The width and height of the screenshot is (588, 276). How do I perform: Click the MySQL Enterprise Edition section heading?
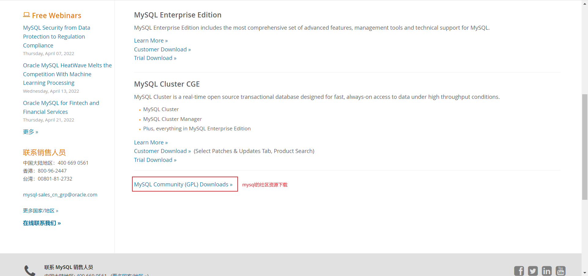point(178,15)
